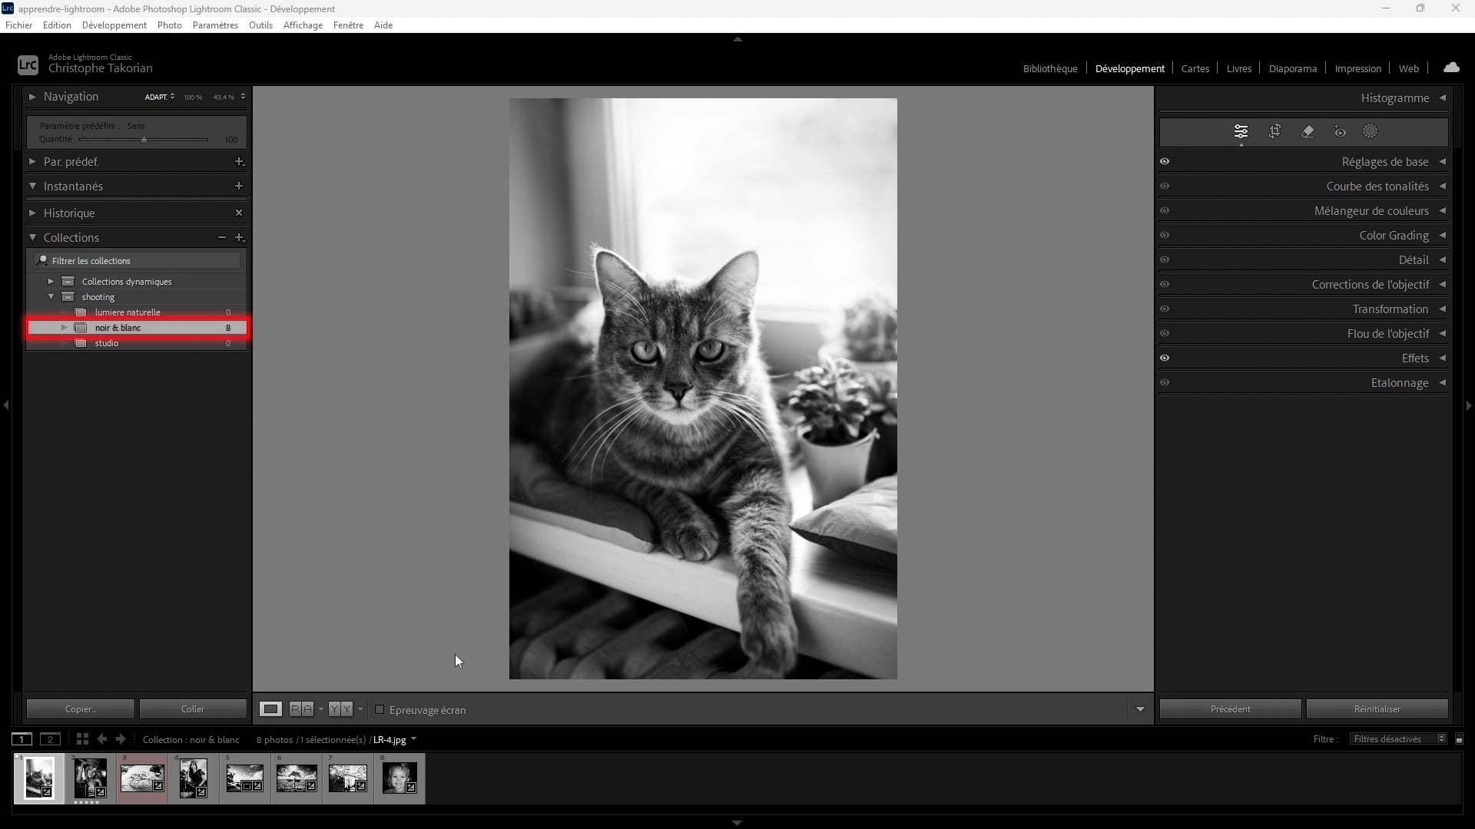The width and height of the screenshot is (1475, 829).
Task: Enable the Epreuvage écran checkbox
Action: (x=380, y=709)
